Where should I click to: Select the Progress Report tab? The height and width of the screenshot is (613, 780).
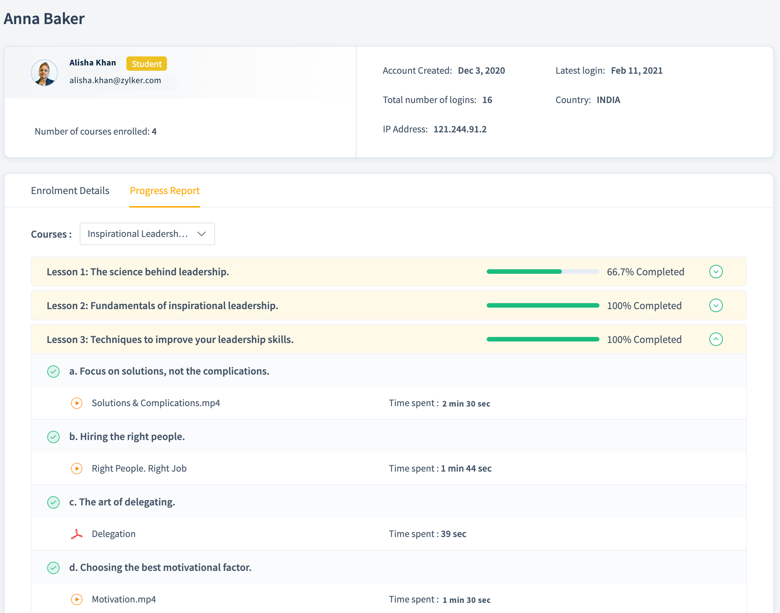pyautogui.click(x=164, y=191)
